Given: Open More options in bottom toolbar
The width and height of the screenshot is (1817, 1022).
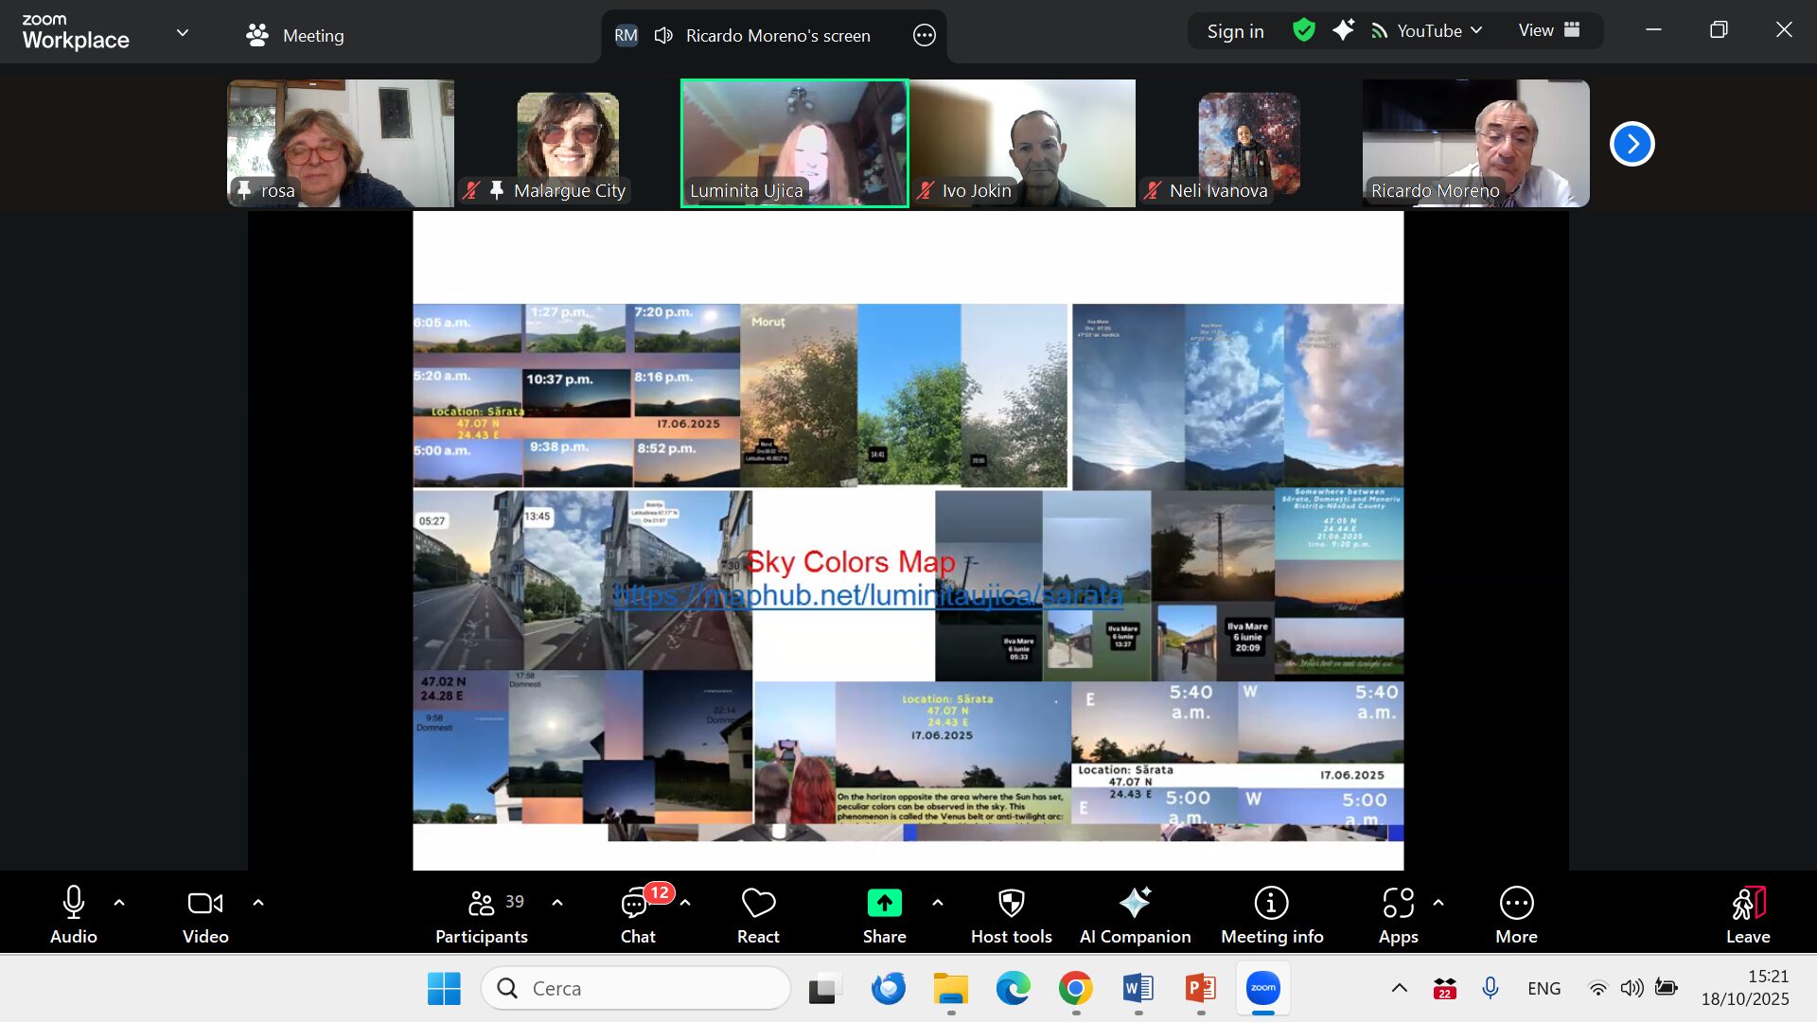Looking at the screenshot, I should pyautogui.click(x=1516, y=914).
